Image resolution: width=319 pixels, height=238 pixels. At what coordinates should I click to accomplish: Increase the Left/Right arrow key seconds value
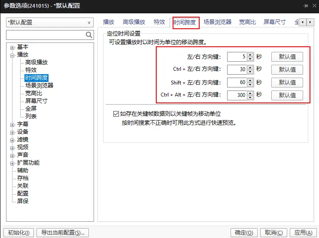click(250, 54)
